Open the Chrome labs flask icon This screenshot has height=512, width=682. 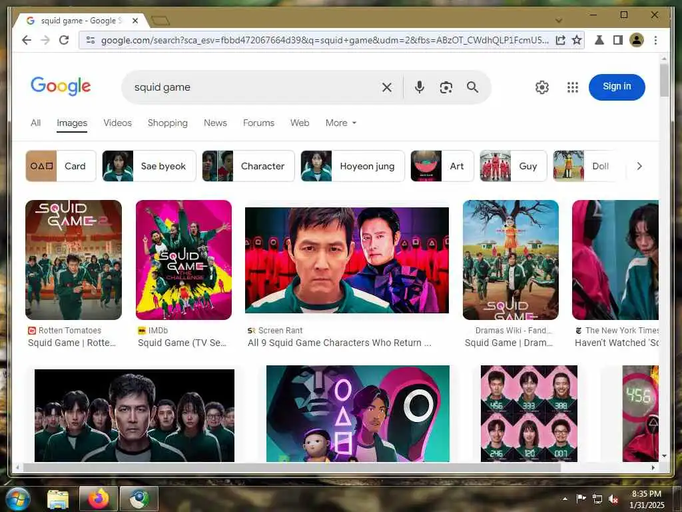pos(599,40)
